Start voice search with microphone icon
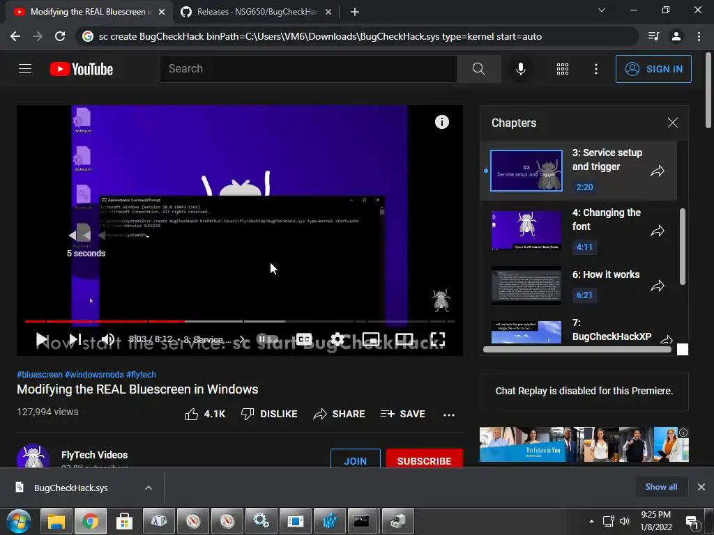The image size is (714, 535). (521, 69)
